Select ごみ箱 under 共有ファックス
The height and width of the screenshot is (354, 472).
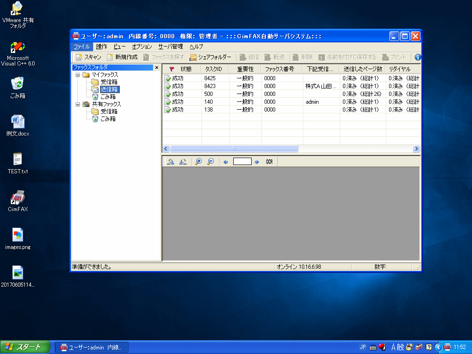click(108, 119)
